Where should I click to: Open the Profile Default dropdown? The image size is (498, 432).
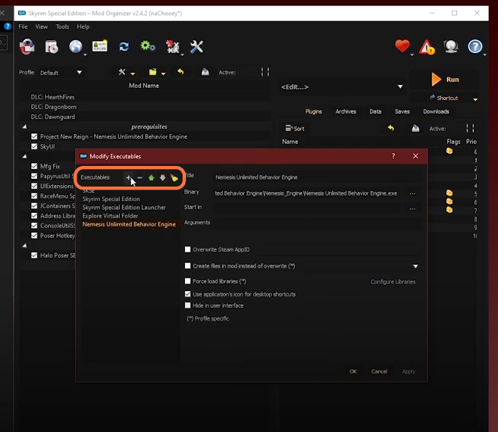(x=61, y=73)
